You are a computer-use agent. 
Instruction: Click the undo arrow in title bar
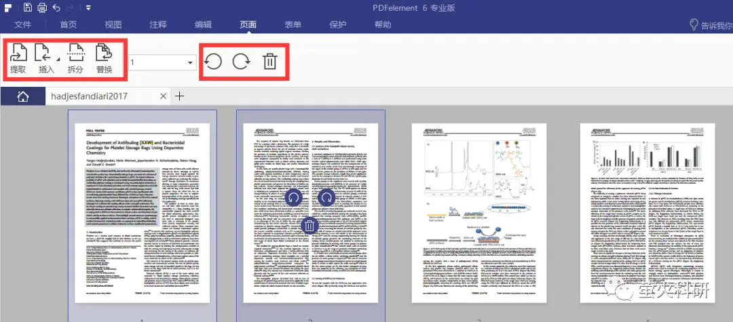click(x=57, y=7)
